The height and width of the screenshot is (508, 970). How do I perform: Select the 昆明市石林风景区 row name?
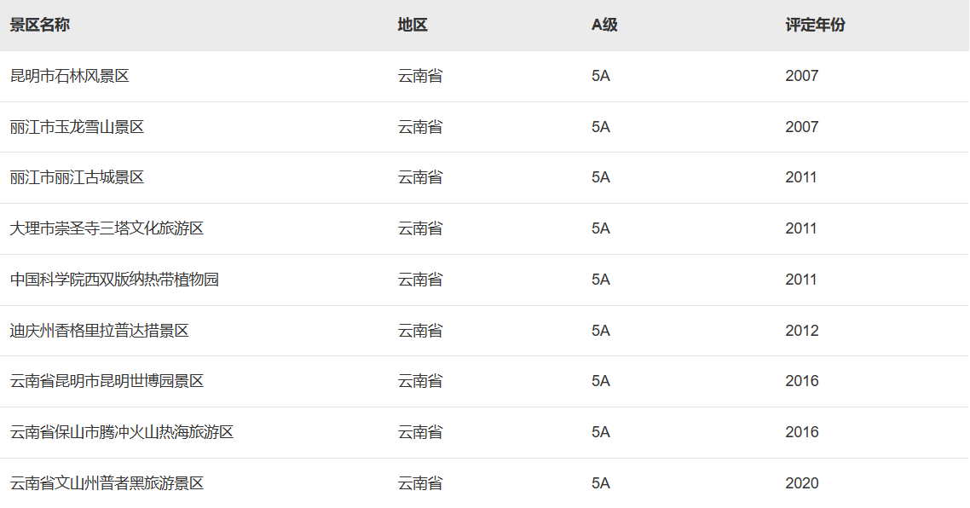point(70,76)
